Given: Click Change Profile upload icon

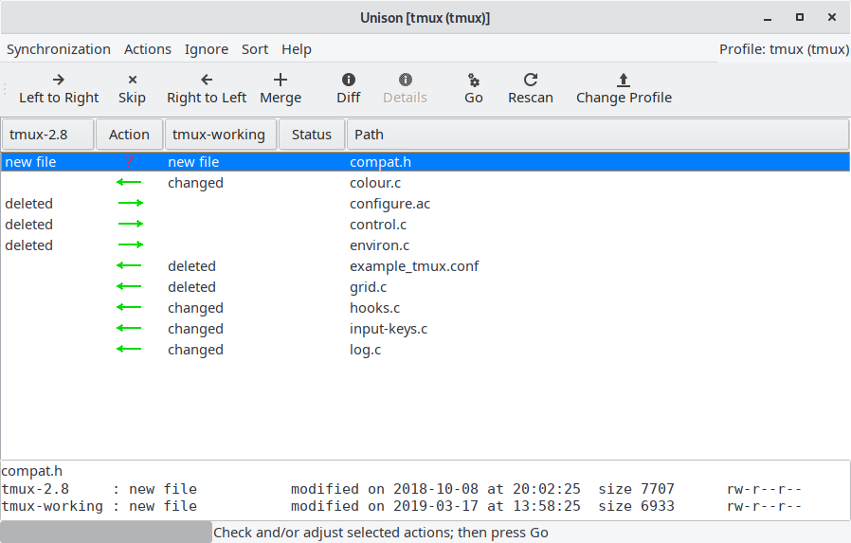Looking at the screenshot, I should (x=624, y=80).
